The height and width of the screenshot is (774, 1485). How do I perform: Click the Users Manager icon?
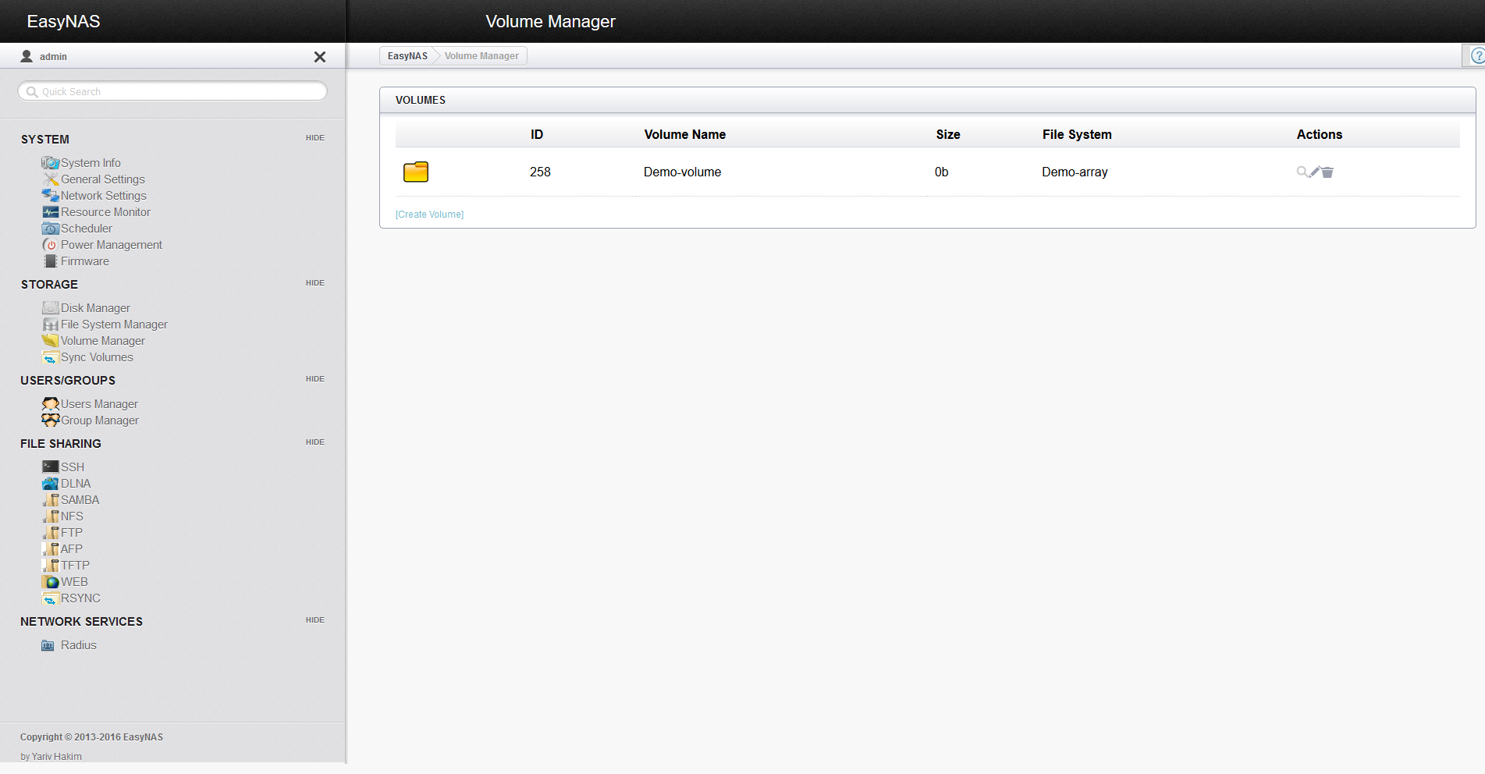pyautogui.click(x=51, y=404)
